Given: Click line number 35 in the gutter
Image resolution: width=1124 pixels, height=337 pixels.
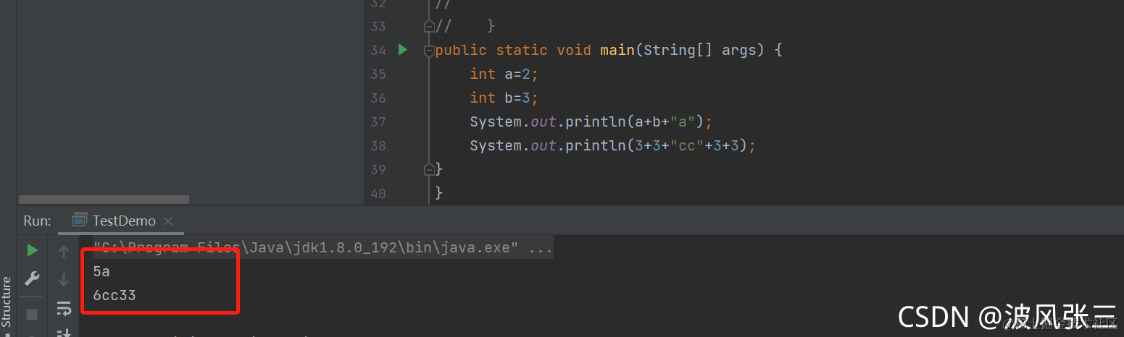Looking at the screenshot, I should (378, 74).
